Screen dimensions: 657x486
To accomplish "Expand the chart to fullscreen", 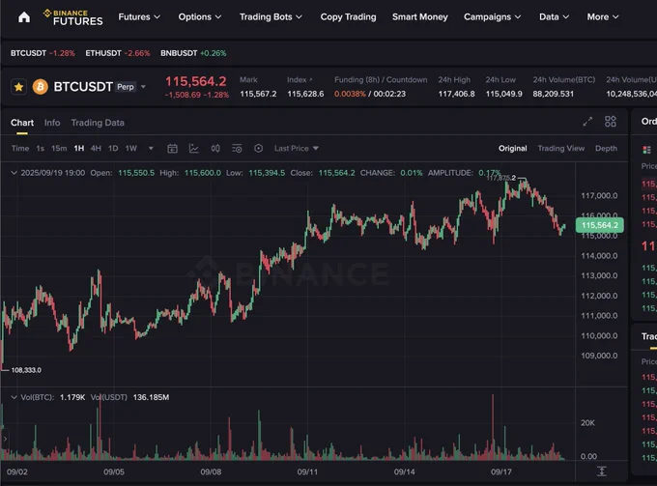I will click(587, 122).
